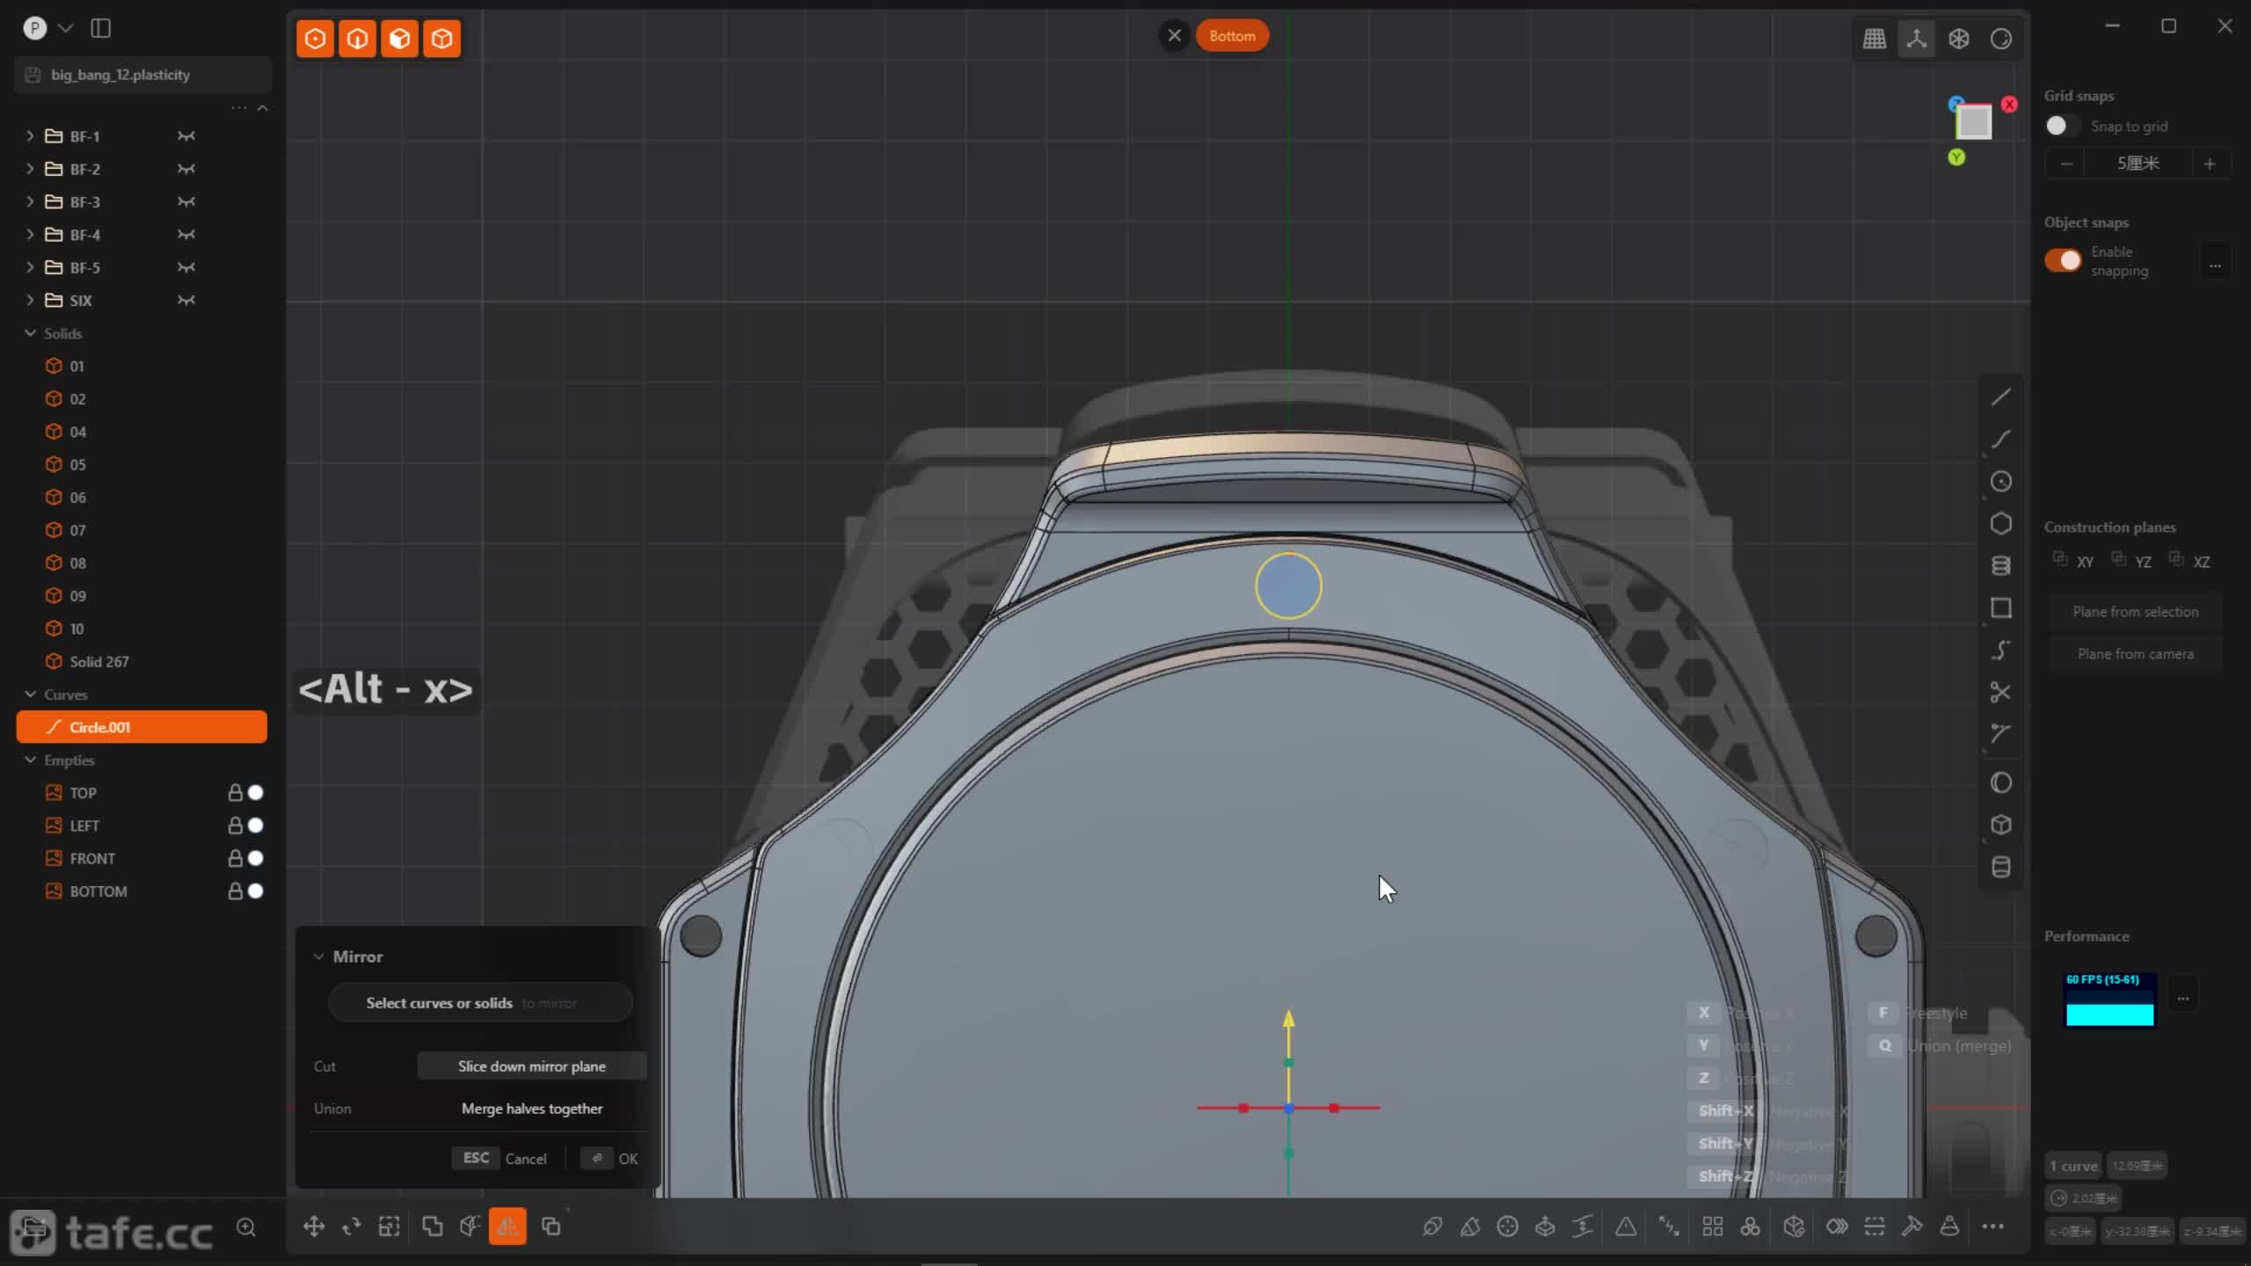The height and width of the screenshot is (1266, 2251).
Task: Collapse the Mirror dialog section
Action: tap(318, 957)
